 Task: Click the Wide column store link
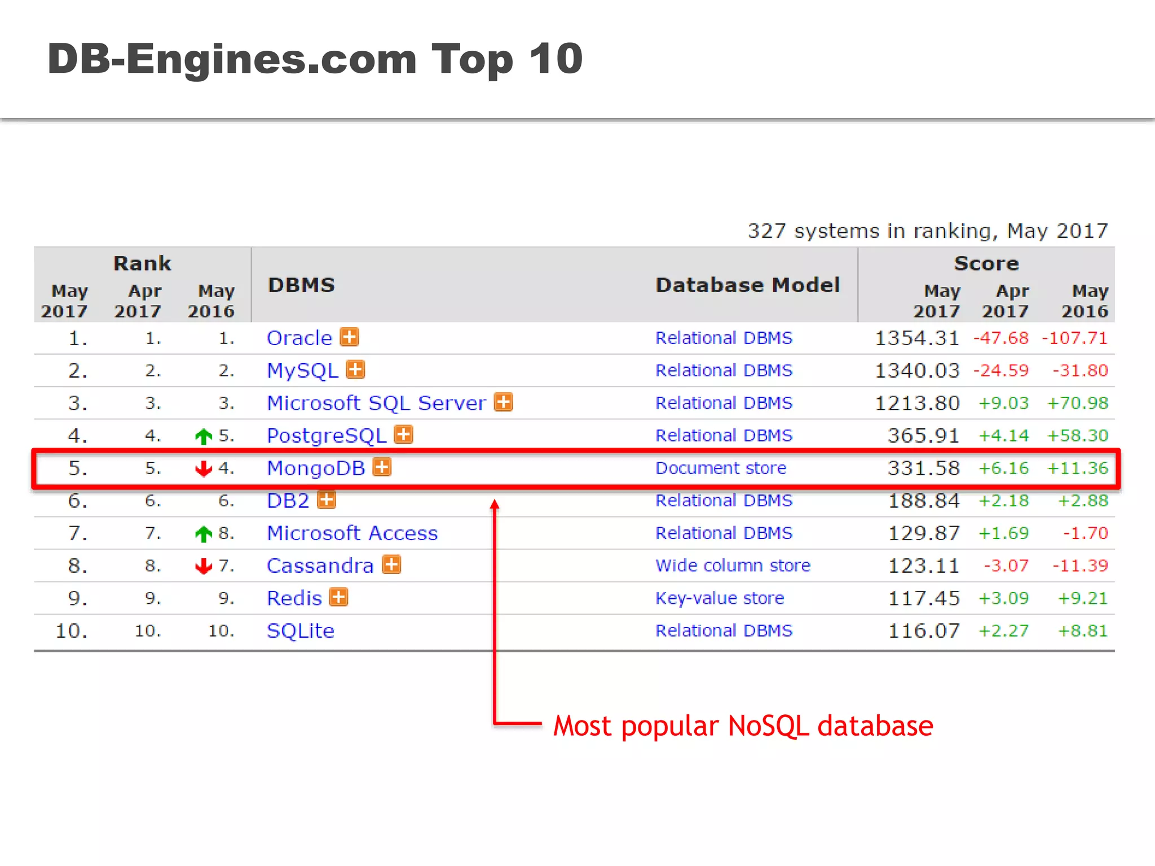[733, 565]
